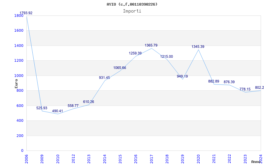This screenshot has height=165, width=264.
Task: Click the Importi subtitle
Action: 132,11
